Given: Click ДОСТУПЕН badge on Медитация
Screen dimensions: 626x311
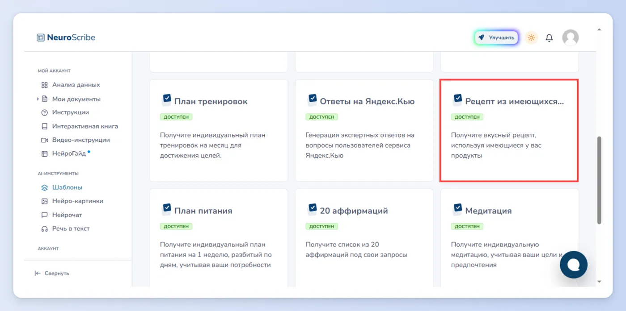Looking at the screenshot, I should (467, 226).
